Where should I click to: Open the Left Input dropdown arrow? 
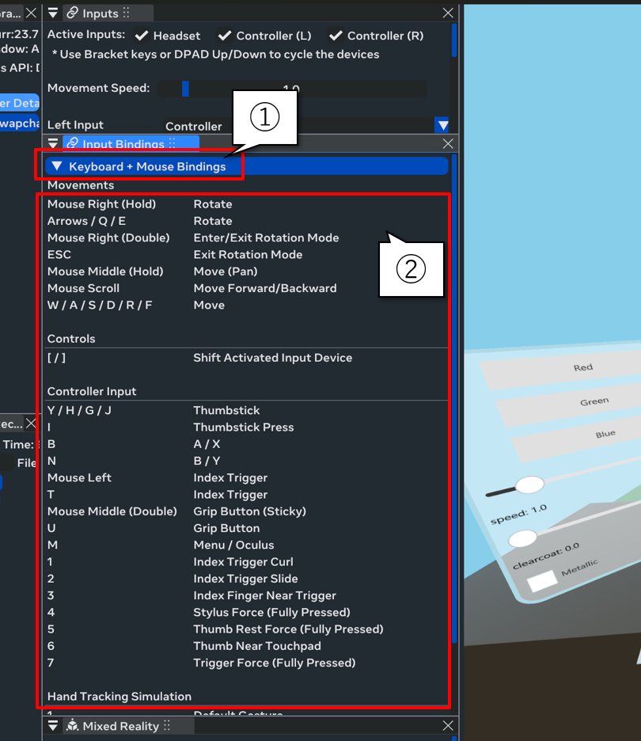coord(442,125)
